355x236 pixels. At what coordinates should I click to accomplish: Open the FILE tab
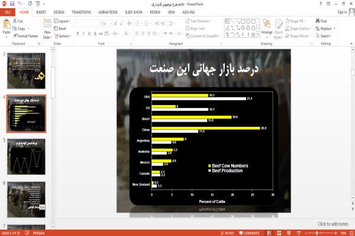tap(8, 12)
